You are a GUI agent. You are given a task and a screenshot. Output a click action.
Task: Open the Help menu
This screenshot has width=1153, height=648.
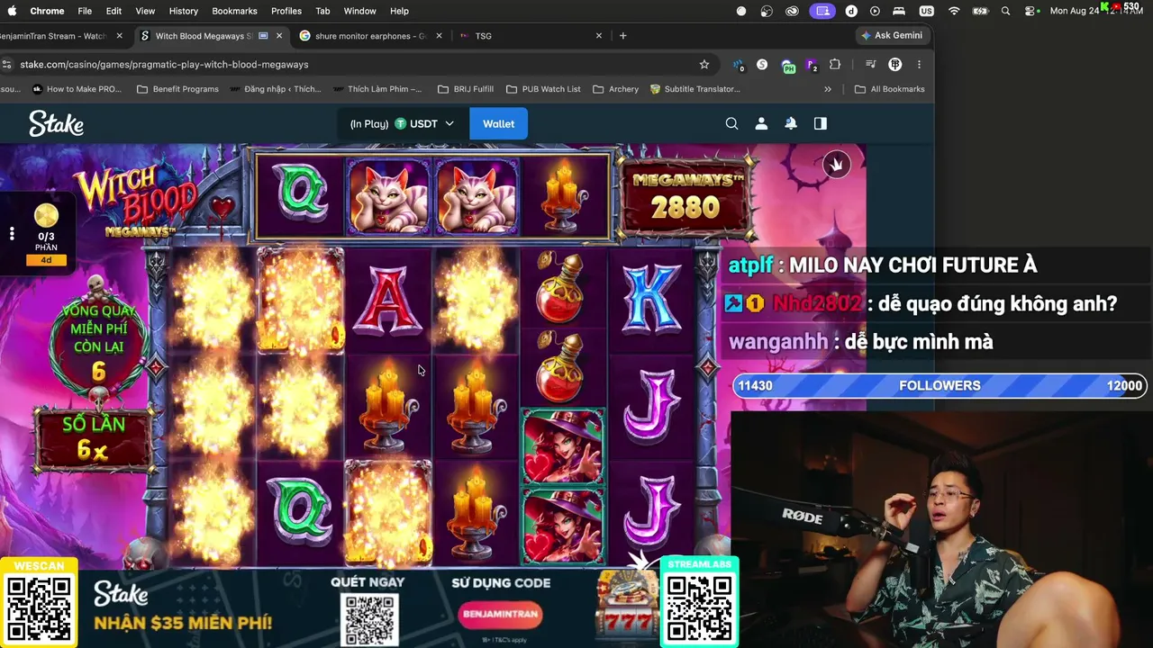click(399, 11)
